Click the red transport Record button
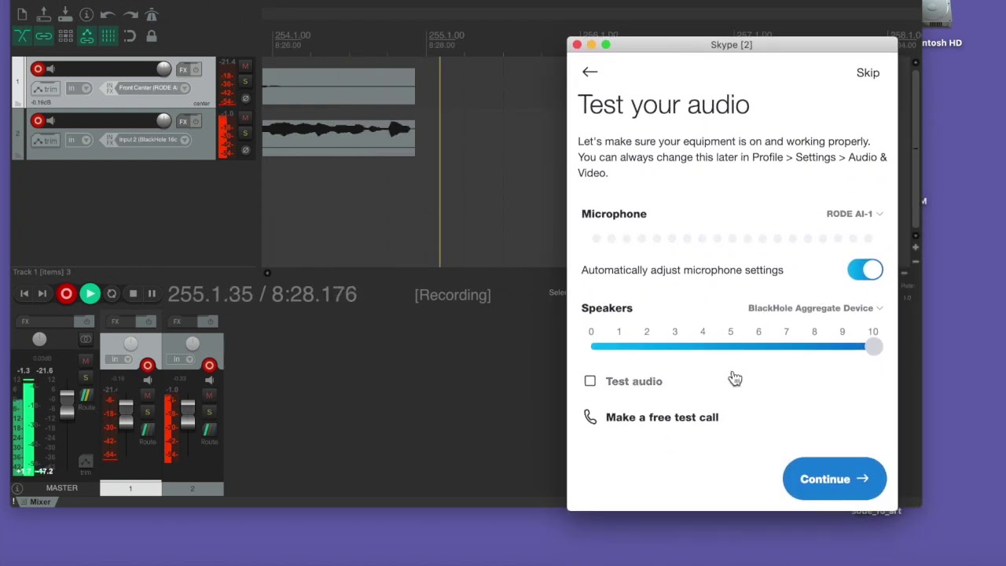Screen dimensions: 1006x566 66,294
